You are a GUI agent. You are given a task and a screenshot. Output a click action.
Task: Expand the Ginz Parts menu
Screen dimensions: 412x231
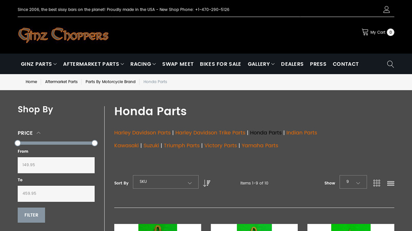39,64
